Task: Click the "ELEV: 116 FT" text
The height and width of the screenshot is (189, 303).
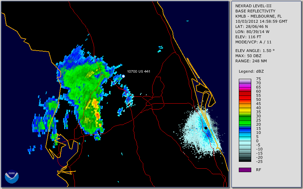Action: 248,37
